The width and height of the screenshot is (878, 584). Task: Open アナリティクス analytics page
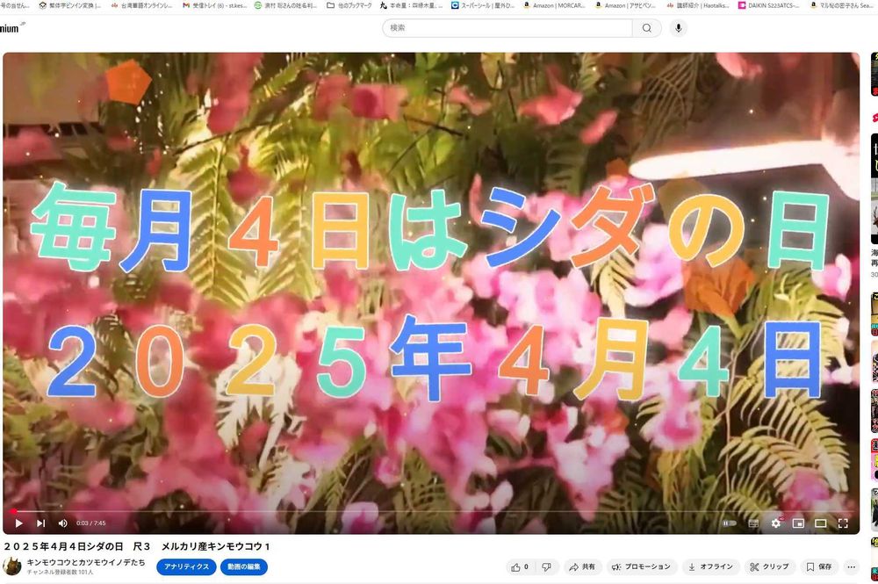[186, 567]
